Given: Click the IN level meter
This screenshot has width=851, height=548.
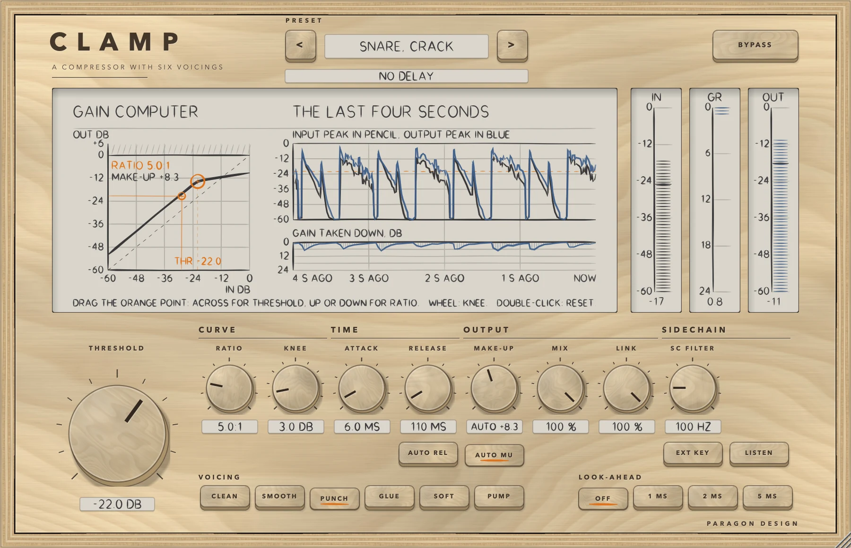Looking at the screenshot, I should pos(656,200).
